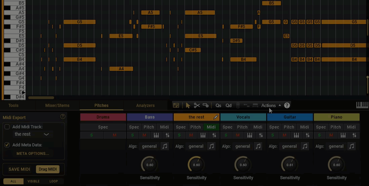369x186 pixels.
Task: Open the toolbar help question mark
Action: click(x=287, y=105)
